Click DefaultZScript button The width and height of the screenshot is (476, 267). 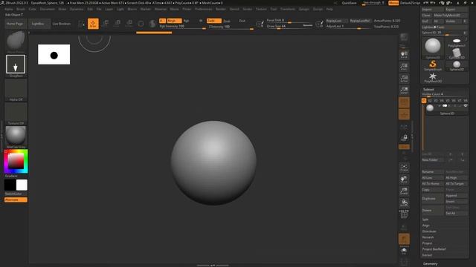(410, 3)
